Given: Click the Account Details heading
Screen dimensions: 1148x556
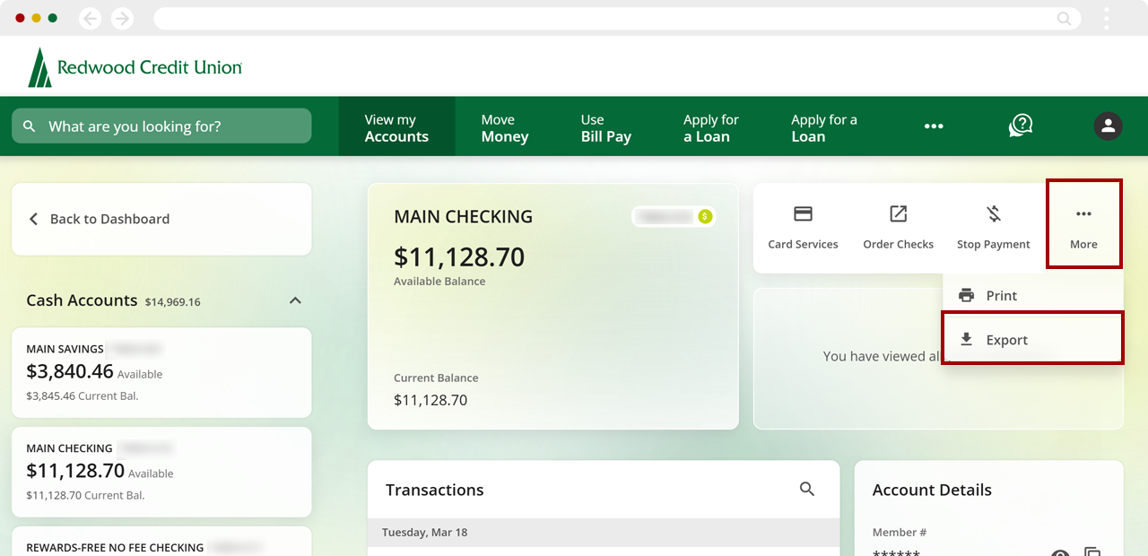Looking at the screenshot, I should 932,490.
